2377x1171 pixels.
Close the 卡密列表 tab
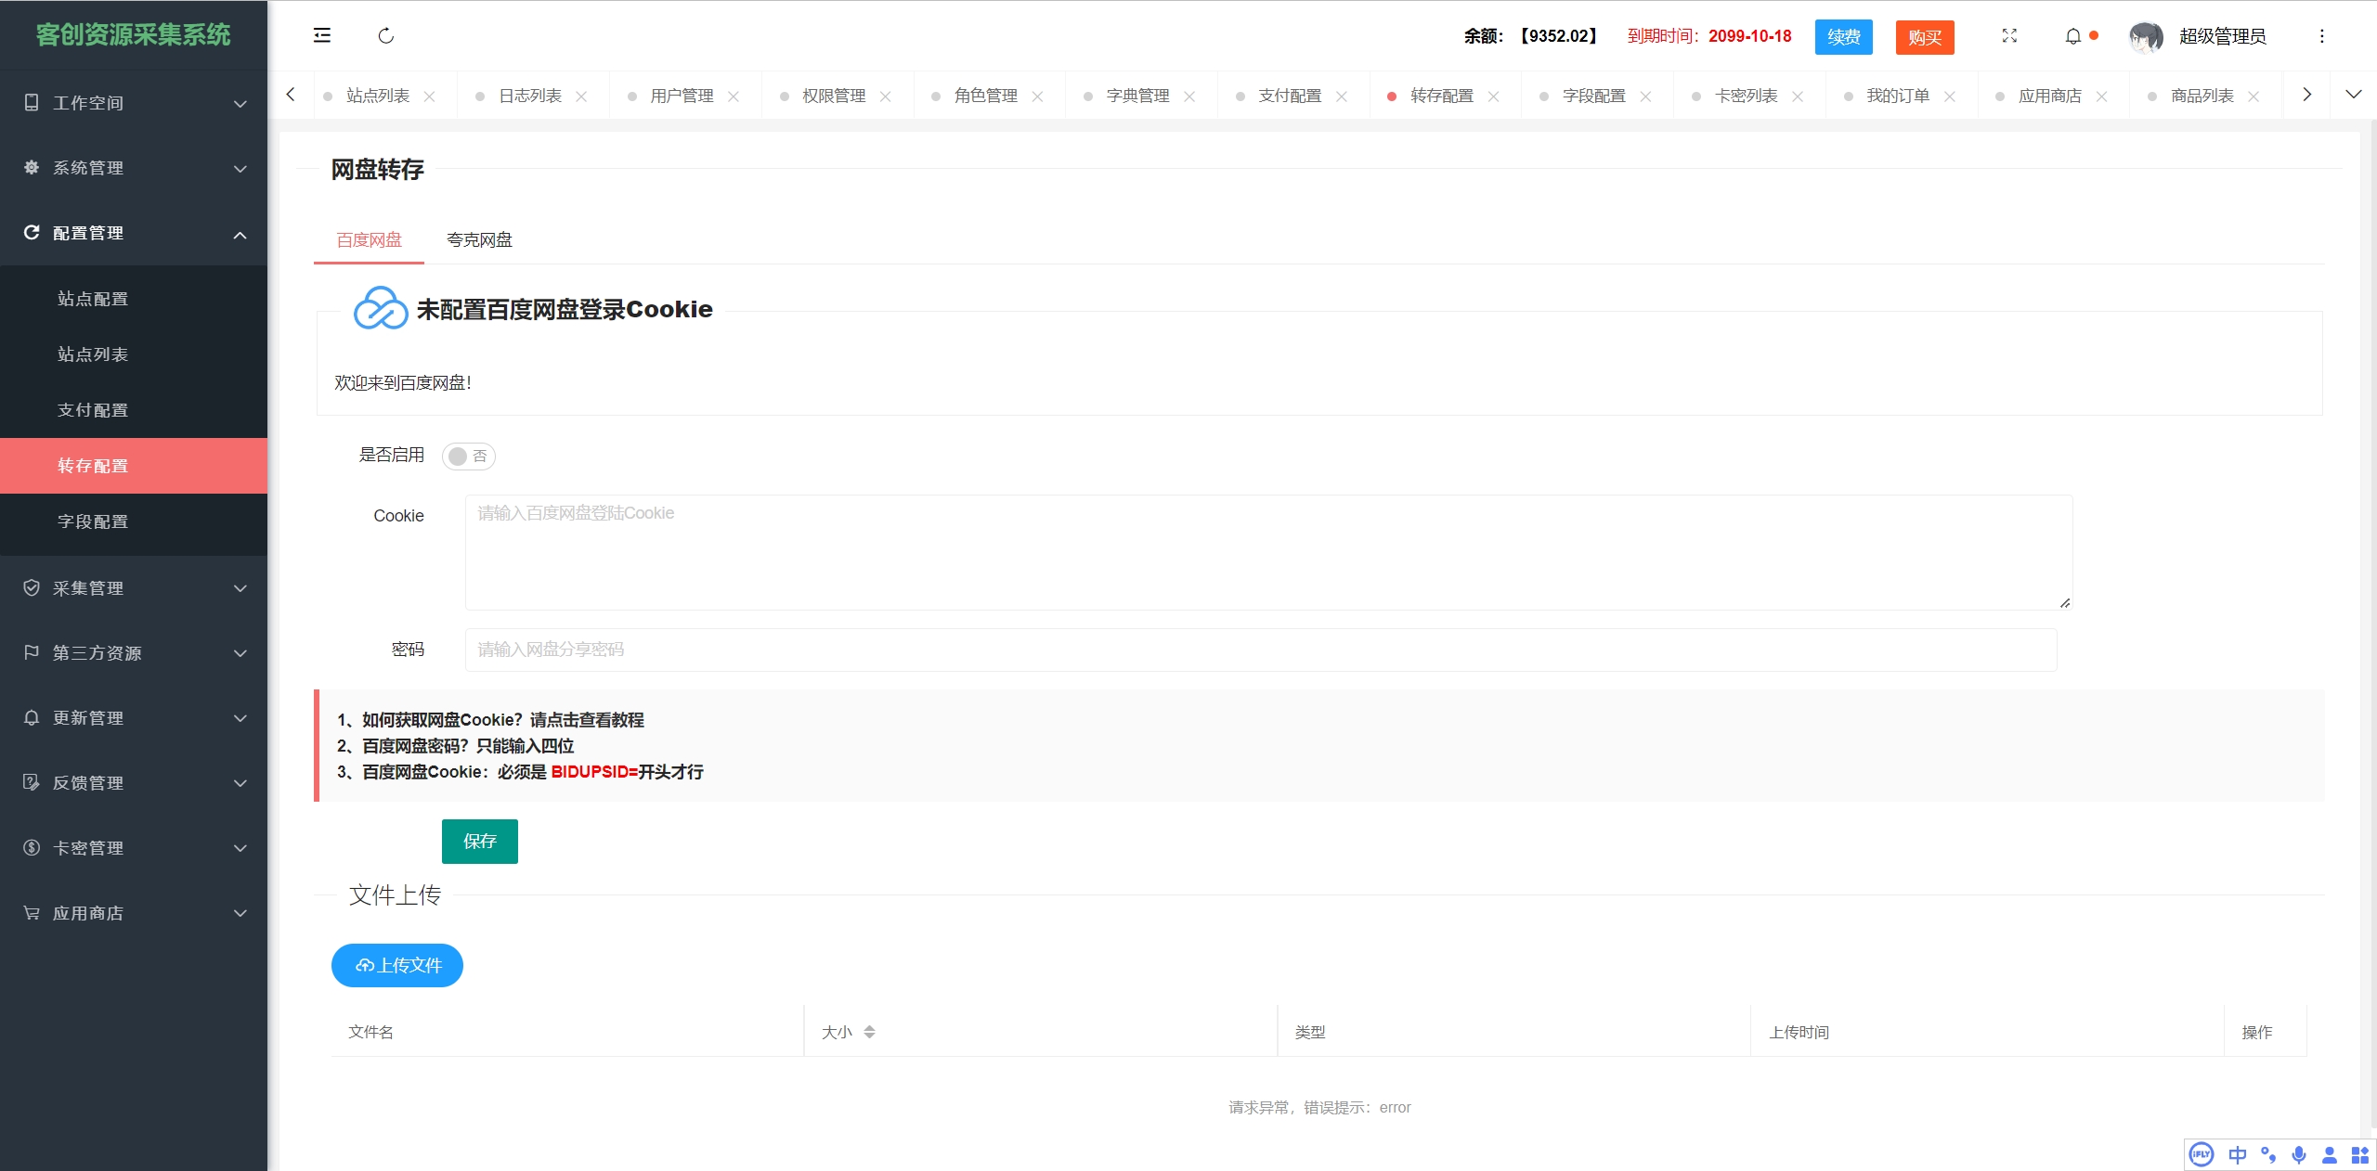(x=1798, y=97)
